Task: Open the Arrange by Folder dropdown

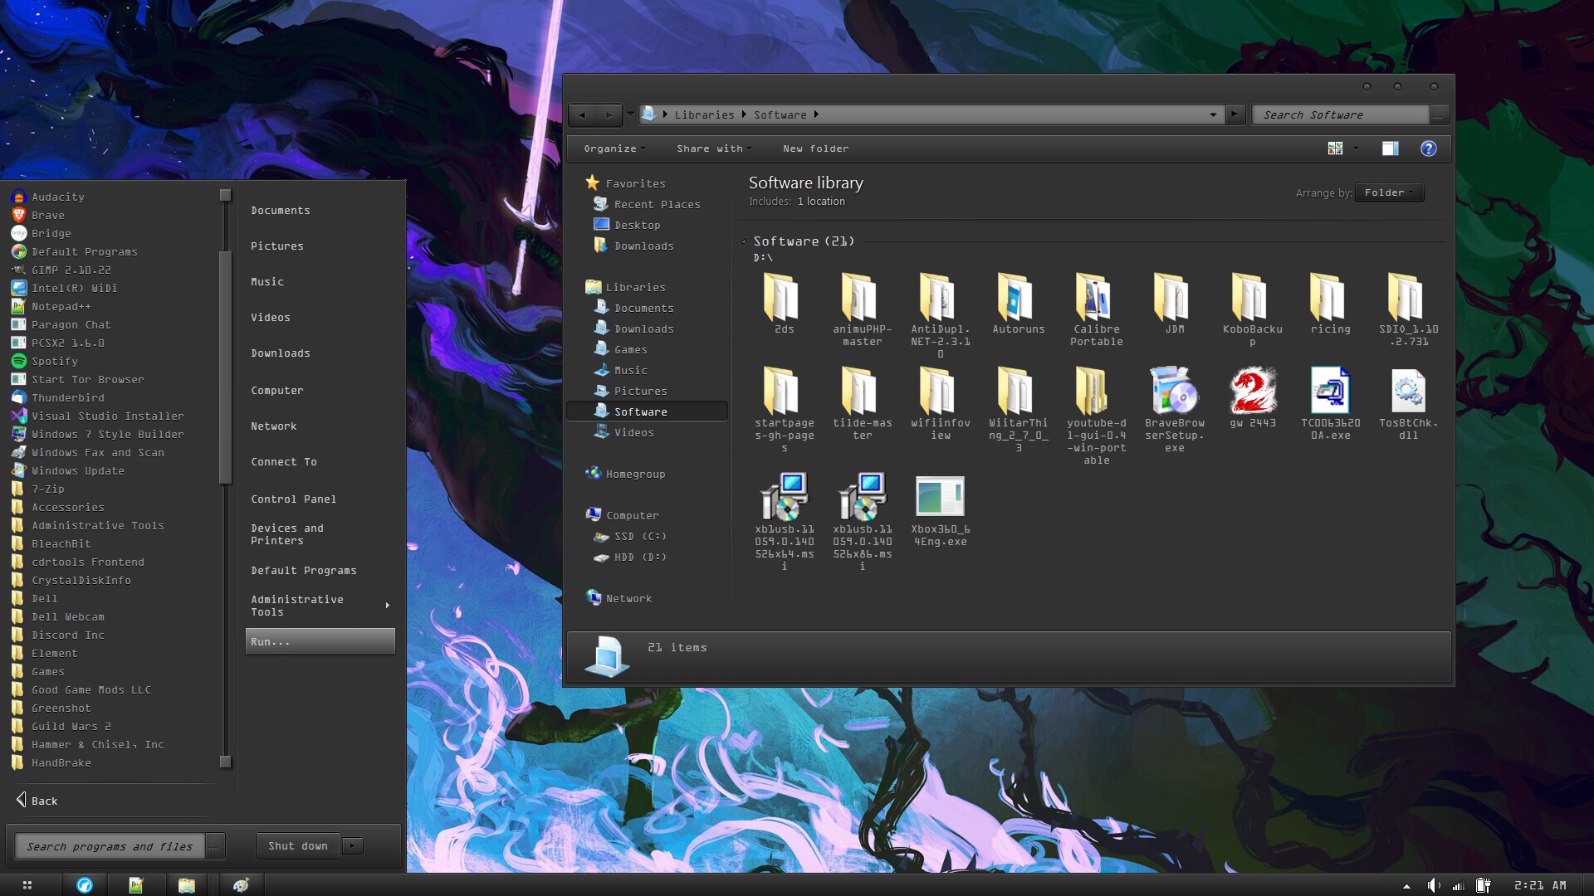Action: tap(1389, 192)
